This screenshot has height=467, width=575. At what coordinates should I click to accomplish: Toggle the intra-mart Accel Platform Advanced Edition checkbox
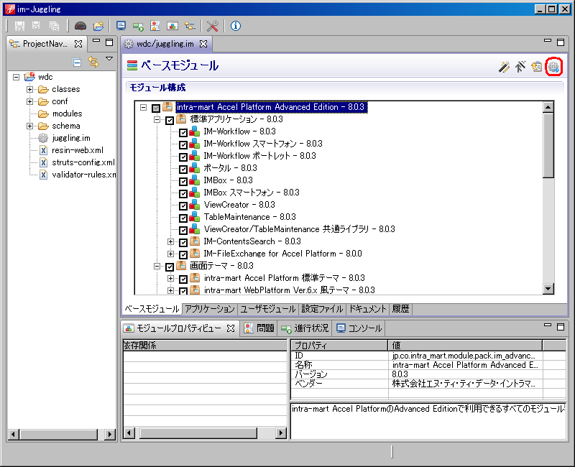tap(156, 108)
